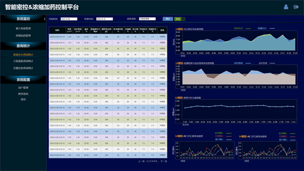Open 告警信息查询统计 menu item

pos(23,68)
